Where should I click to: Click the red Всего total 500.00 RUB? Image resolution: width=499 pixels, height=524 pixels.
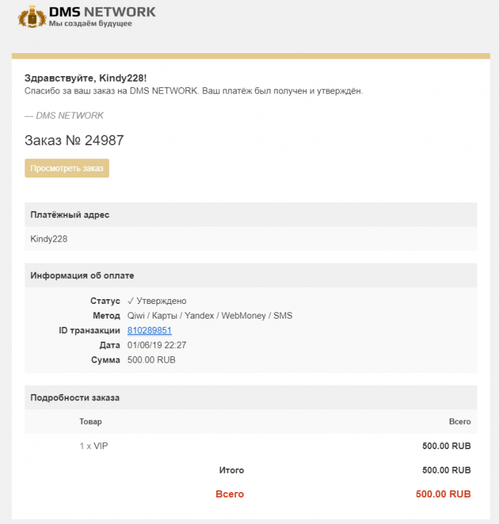pyautogui.click(x=443, y=494)
